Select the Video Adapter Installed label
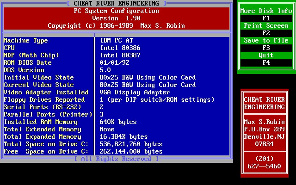Image resolution: width=296 pixels, height=185 pixels. (46, 92)
